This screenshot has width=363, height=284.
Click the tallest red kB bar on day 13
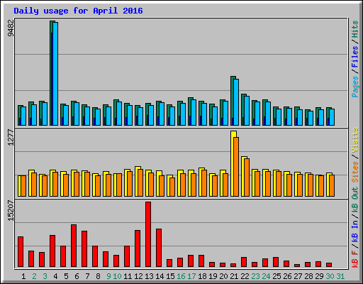[x=148, y=234]
